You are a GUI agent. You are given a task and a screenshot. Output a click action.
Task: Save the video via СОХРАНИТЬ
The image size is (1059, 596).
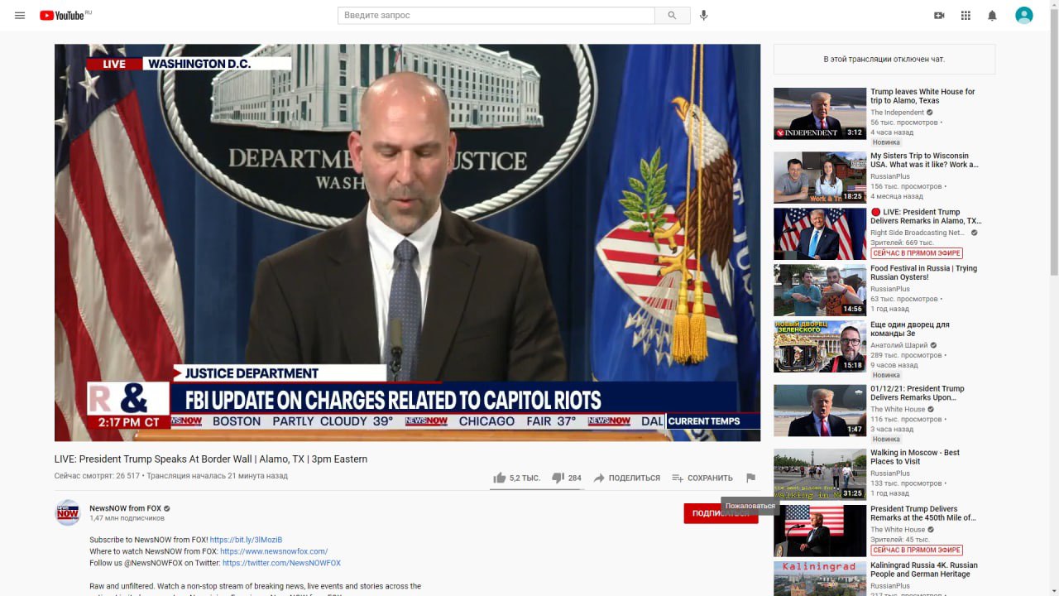point(702,478)
